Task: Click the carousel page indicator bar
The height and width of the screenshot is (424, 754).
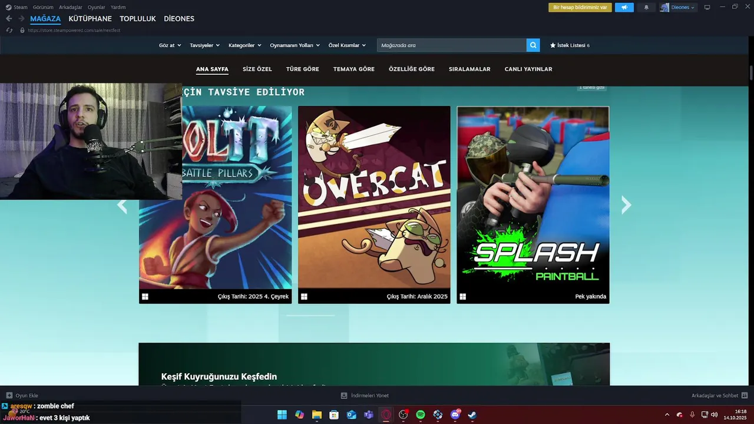Action: click(310, 316)
